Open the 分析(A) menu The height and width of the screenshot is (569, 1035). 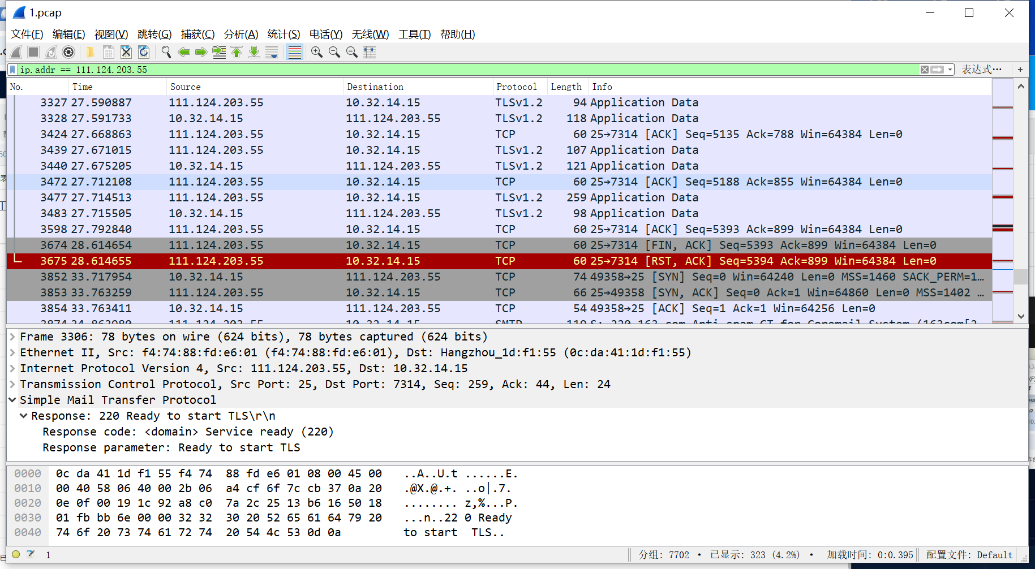coord(241,35)
